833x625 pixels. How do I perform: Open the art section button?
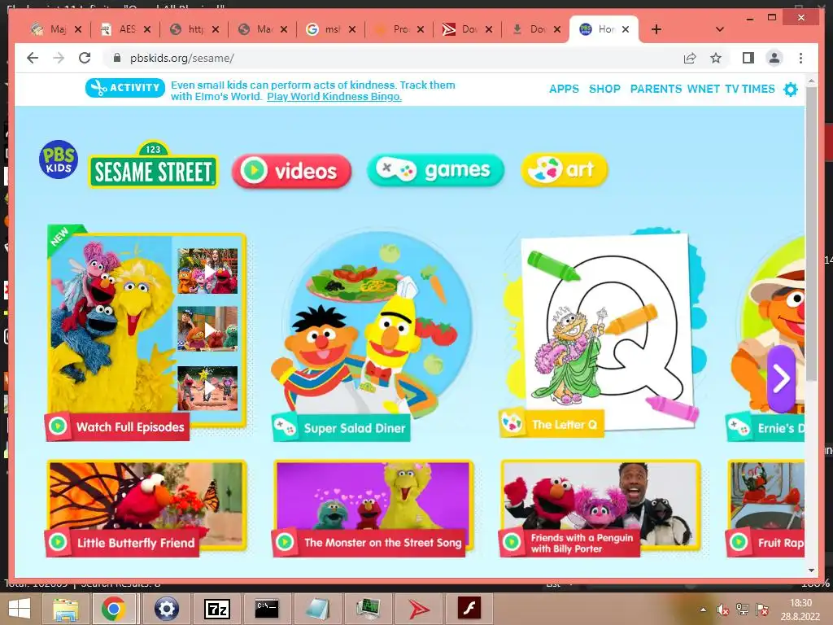tap(565, 170)
